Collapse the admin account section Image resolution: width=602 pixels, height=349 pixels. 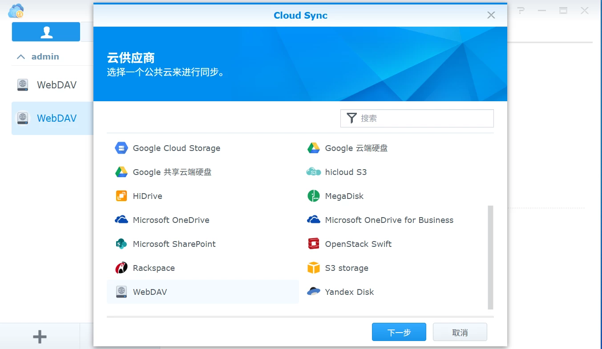click(x=20, y=56)
